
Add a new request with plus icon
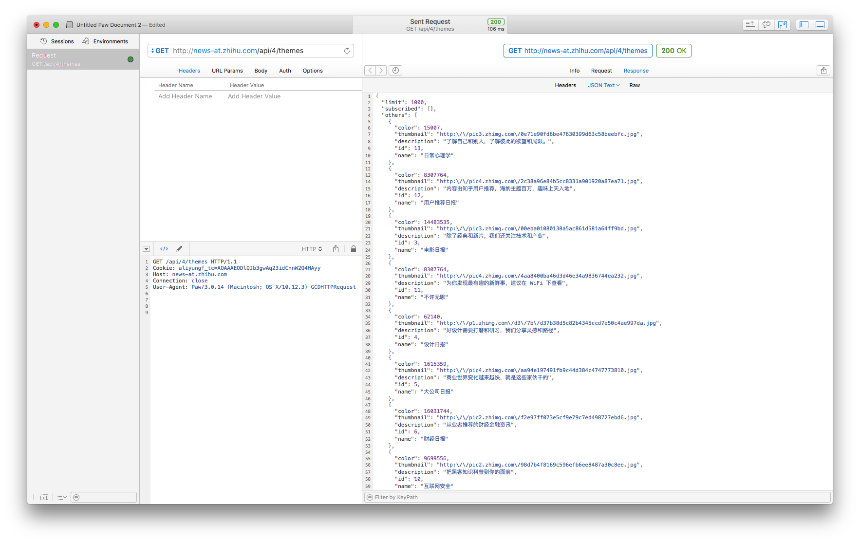(x=34, y=497)
